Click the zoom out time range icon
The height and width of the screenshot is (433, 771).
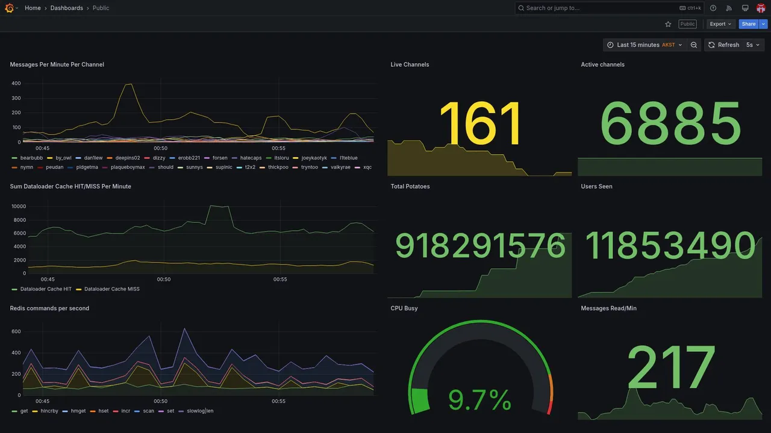[694, 45]
